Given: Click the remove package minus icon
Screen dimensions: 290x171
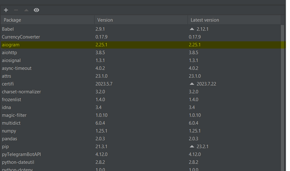Looking at the screenshot, I should click(16, 10).
